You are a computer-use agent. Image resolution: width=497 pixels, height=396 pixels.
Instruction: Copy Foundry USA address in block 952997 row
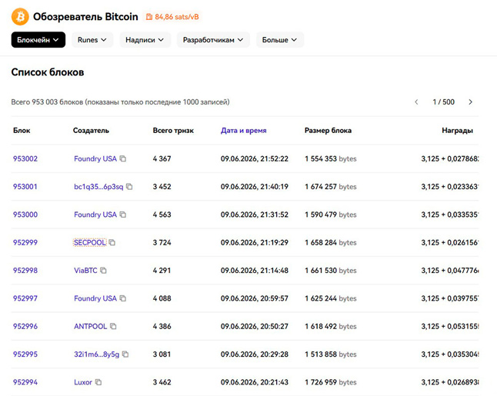(x=123, y=298)
